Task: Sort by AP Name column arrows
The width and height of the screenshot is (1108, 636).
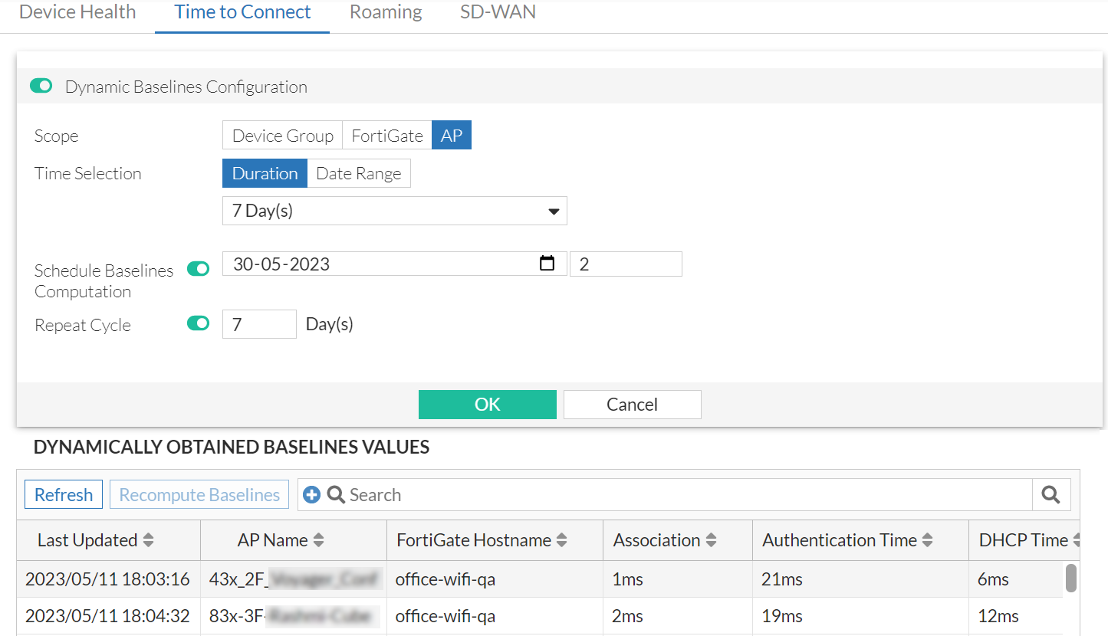Action: (x=318, y=540)
